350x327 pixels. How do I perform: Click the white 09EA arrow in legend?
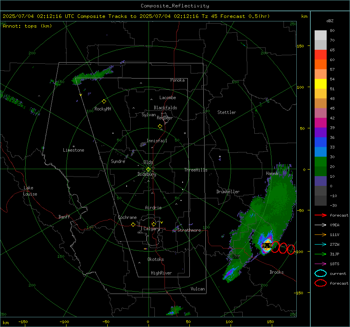coord(320,225)
